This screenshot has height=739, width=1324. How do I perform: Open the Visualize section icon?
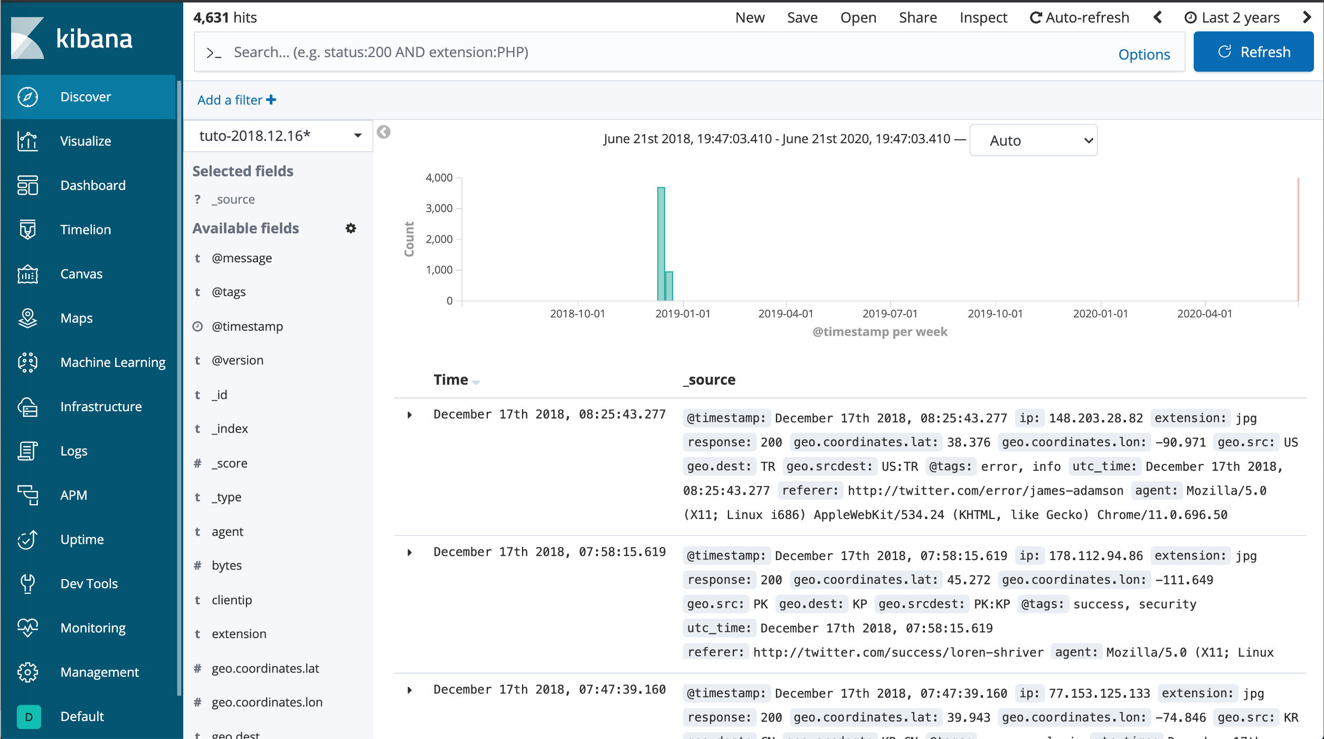[x=27, y=141]
